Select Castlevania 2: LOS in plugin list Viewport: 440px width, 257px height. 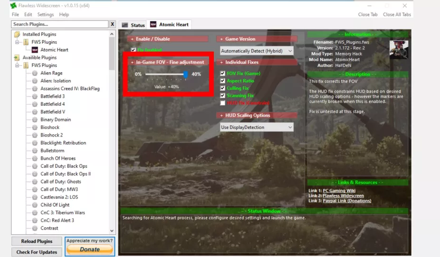[x=59, y=197]
